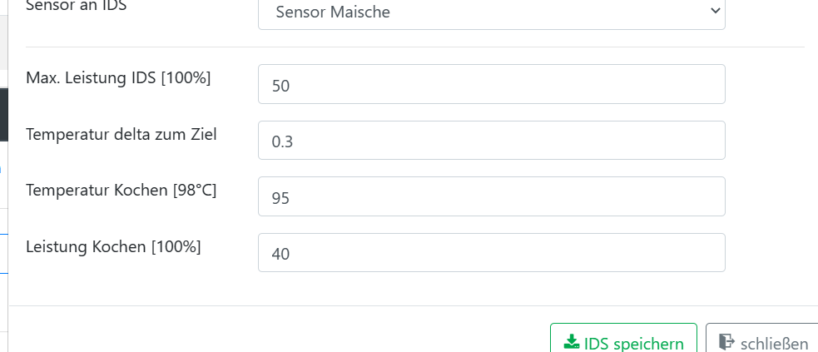Click the value 0.3 in delta field
Viewport: 818px width, 352px height.
pos(282,141)
